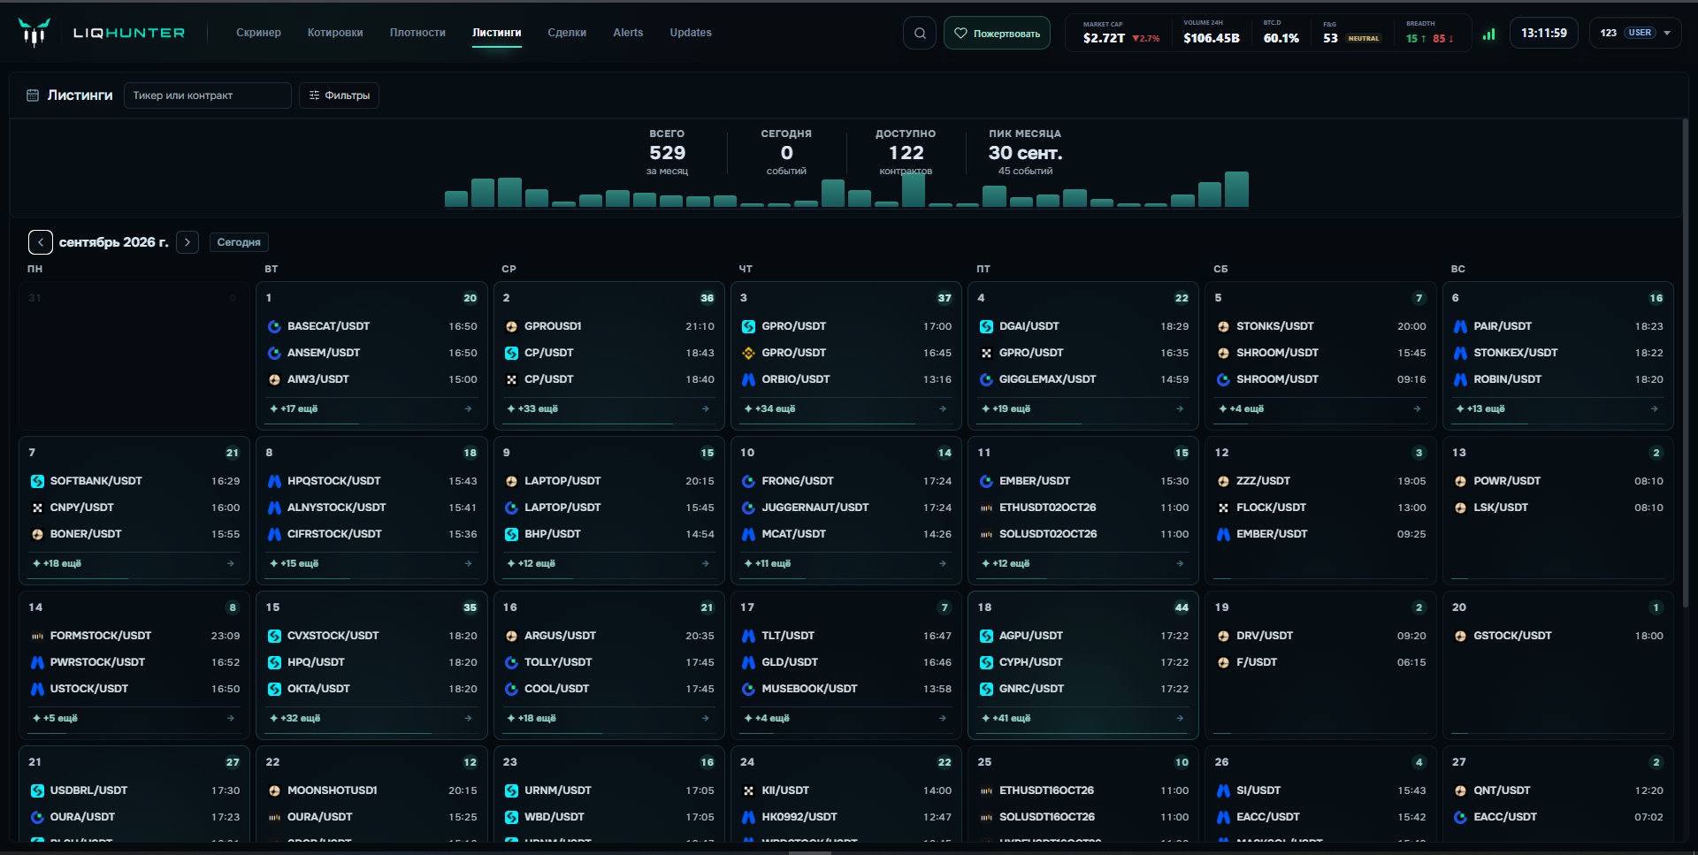This screenshot has width=1698, height=855.
Task: Click the calendar icon beside Листинги
Action: click(x=33, y=95)
